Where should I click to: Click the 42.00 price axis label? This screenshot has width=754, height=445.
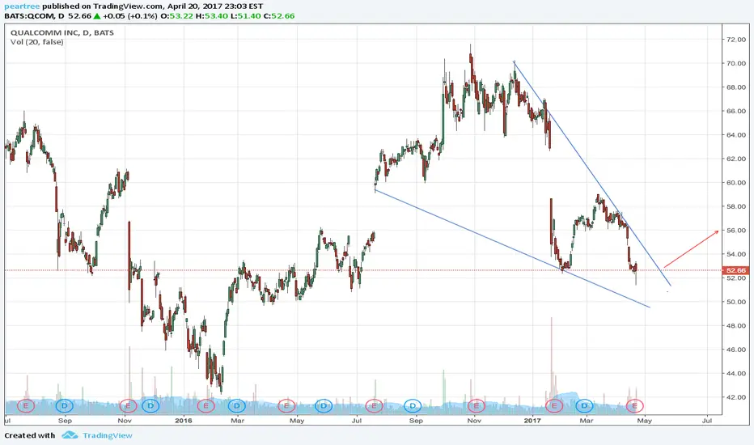(x=736, y=397)
